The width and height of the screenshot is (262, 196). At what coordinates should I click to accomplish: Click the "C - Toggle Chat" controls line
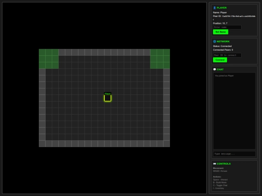coord(220,185)
